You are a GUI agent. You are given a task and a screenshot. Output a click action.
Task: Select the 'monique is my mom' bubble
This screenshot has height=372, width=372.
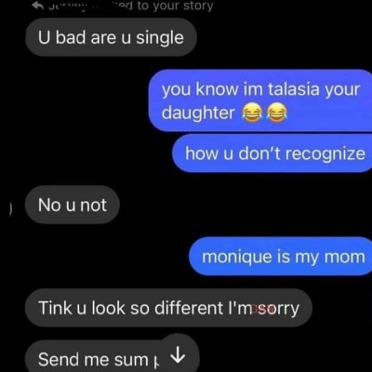(x=281, y=257)
